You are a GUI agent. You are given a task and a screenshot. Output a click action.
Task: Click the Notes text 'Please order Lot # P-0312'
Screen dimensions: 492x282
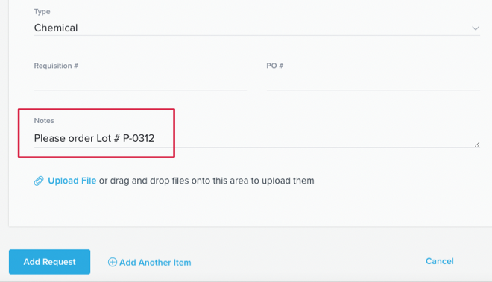coord(94,138)
